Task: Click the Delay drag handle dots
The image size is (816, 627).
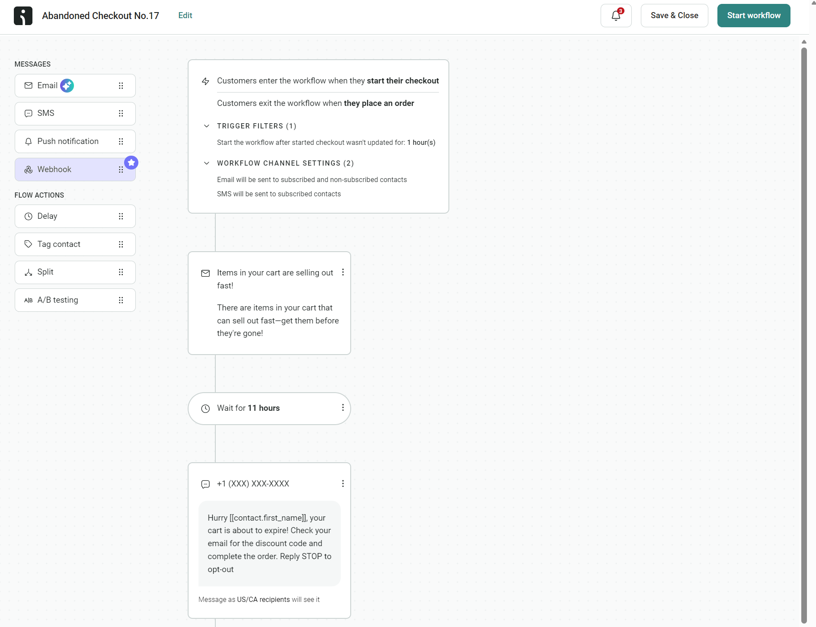Action: [121, 216]
